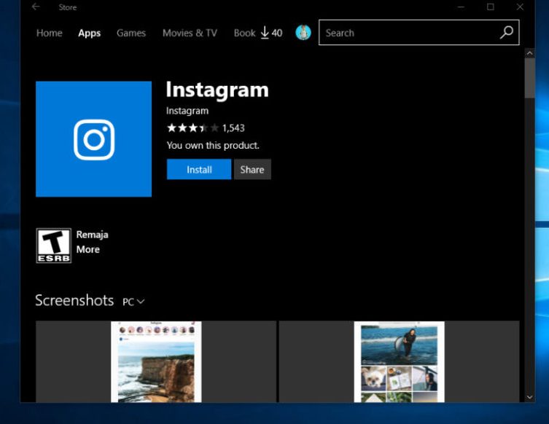Minimize the Store window
This screenshot has width=549, height=424.
tap(461, 7)
